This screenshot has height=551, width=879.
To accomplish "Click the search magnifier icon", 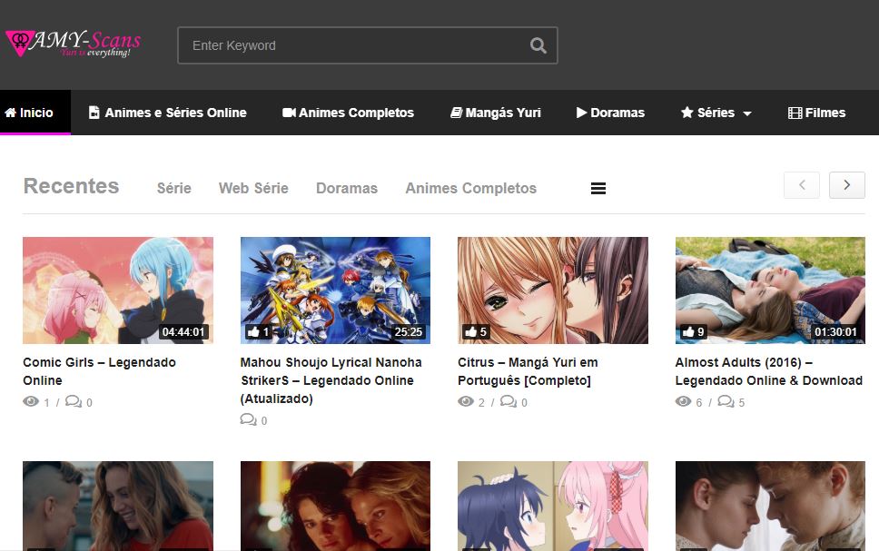I will (x=538, y=45).
